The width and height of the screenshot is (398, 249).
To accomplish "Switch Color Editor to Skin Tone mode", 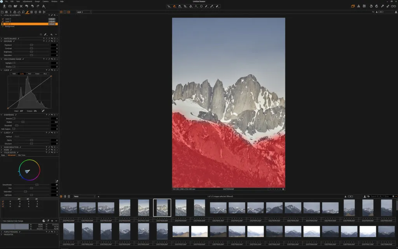I will [22, 155].
